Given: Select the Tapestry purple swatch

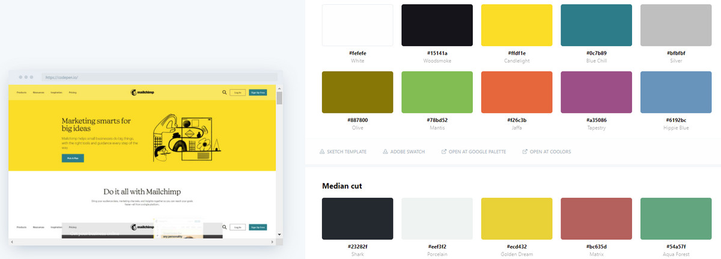Looking at the screenshot, I should 597,92.
